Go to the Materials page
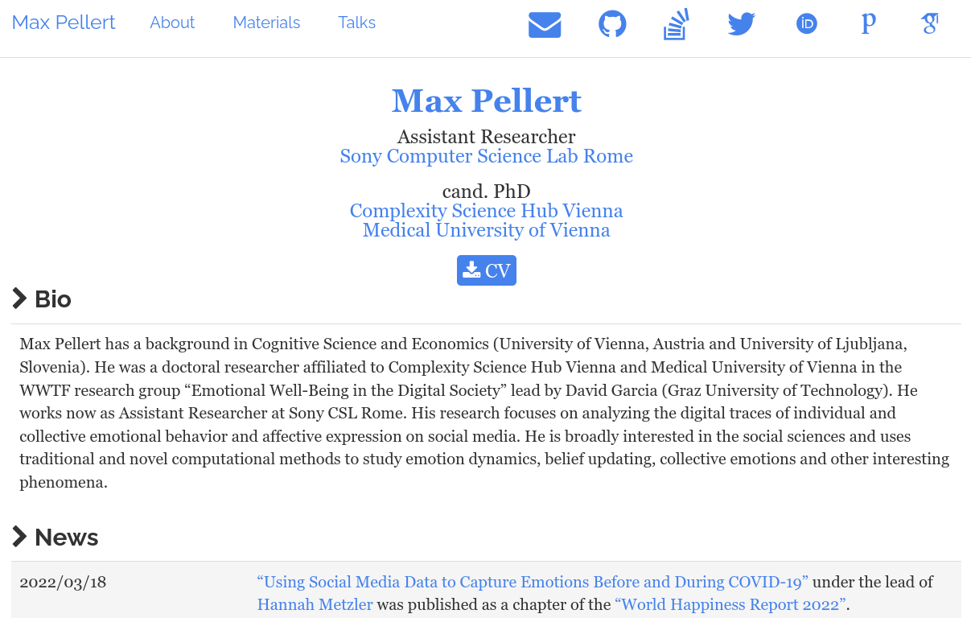This screenshot has height=618, width=971. [266, 23]
